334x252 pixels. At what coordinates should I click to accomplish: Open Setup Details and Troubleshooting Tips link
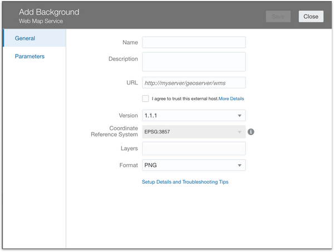[185, 182]
